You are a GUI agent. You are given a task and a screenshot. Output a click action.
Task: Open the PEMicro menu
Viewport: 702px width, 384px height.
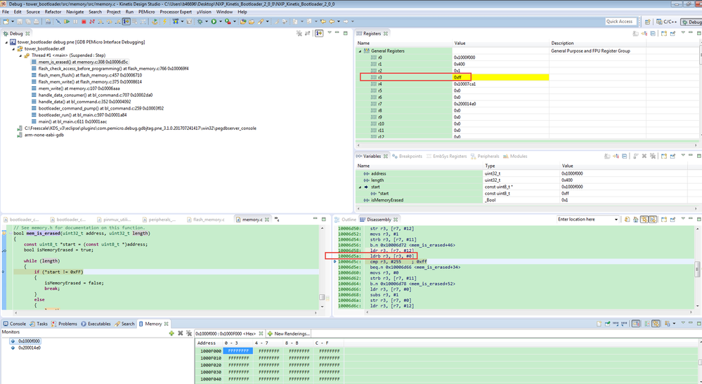tap(146, 12)
